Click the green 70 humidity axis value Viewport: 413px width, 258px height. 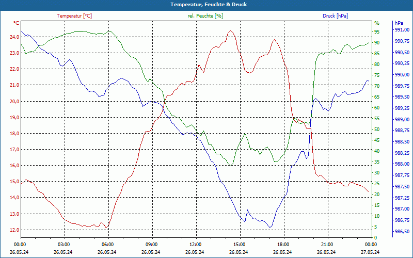click(x=377, y=86)
